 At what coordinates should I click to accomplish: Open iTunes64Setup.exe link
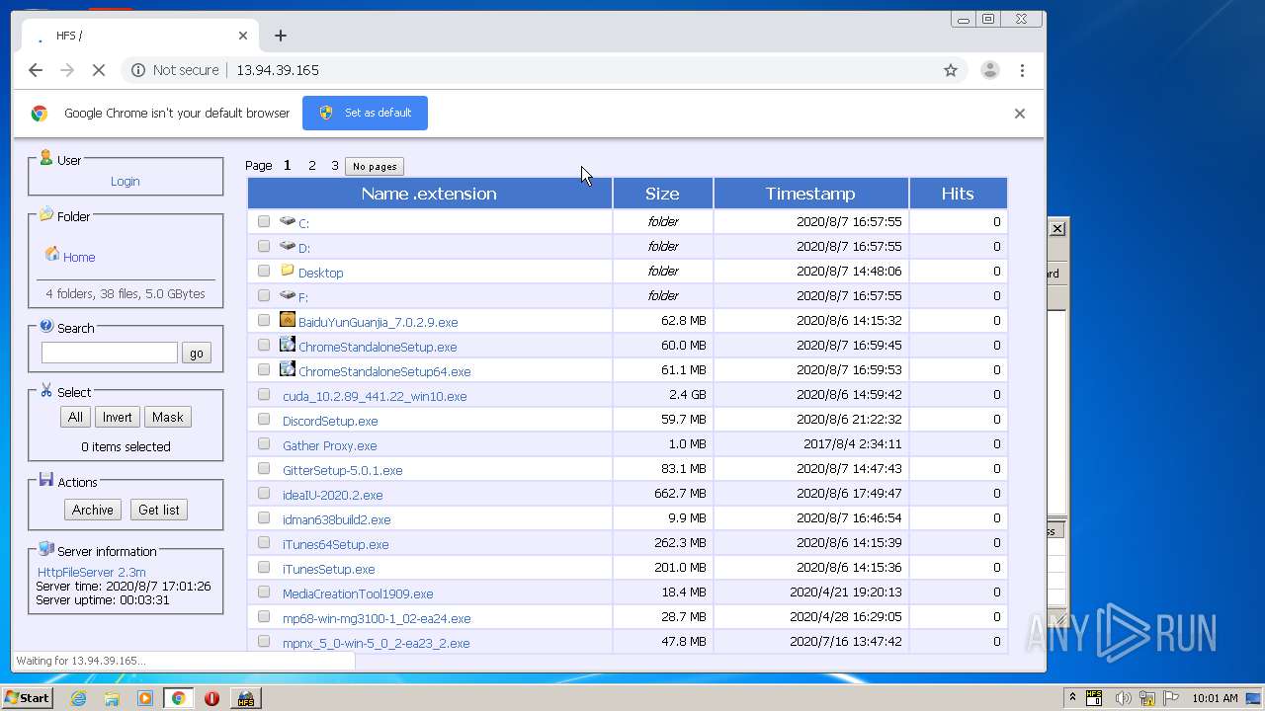click(335, 544)
